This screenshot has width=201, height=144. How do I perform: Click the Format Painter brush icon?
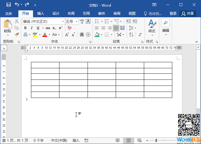pos(17,35)
